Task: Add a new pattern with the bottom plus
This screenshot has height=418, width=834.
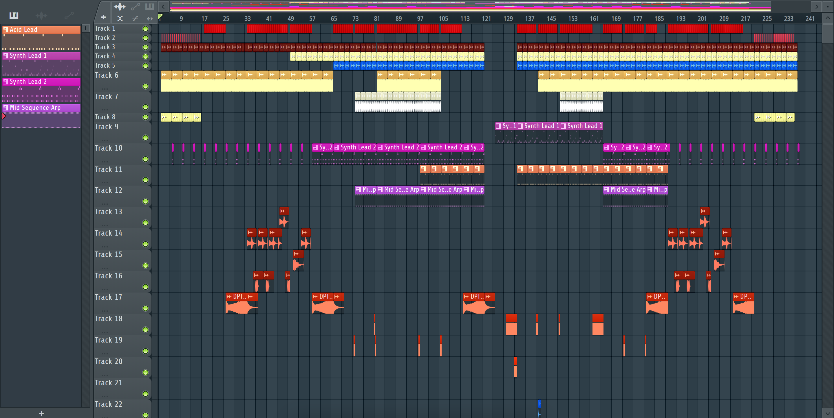Action: point(41,413)
